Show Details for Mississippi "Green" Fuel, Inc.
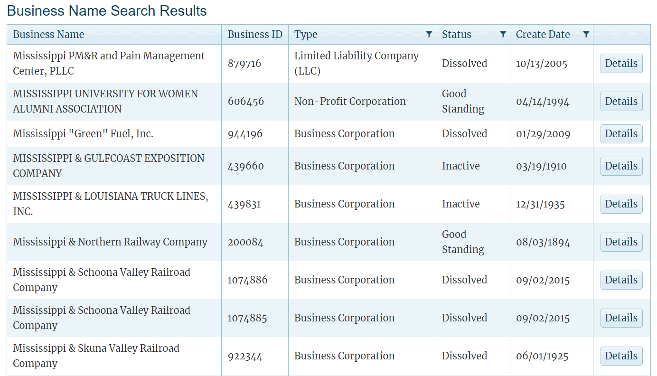657x376 pixels. click(x=621, y=134)
